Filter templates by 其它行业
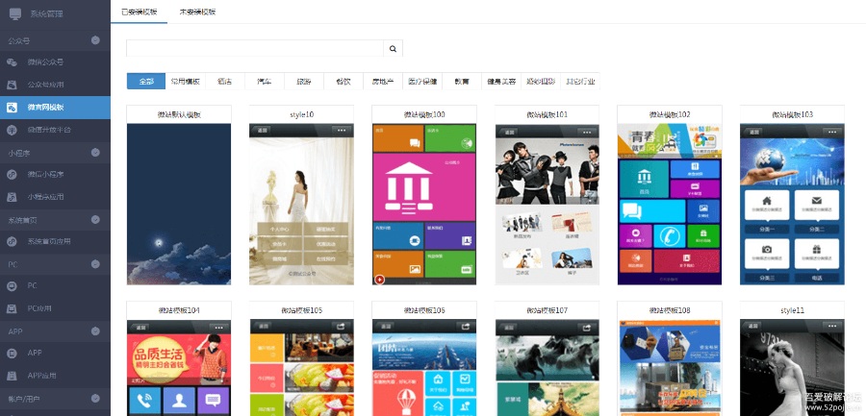Image resolution: width=866 pixels, height=416 pixels. [580, 81]
